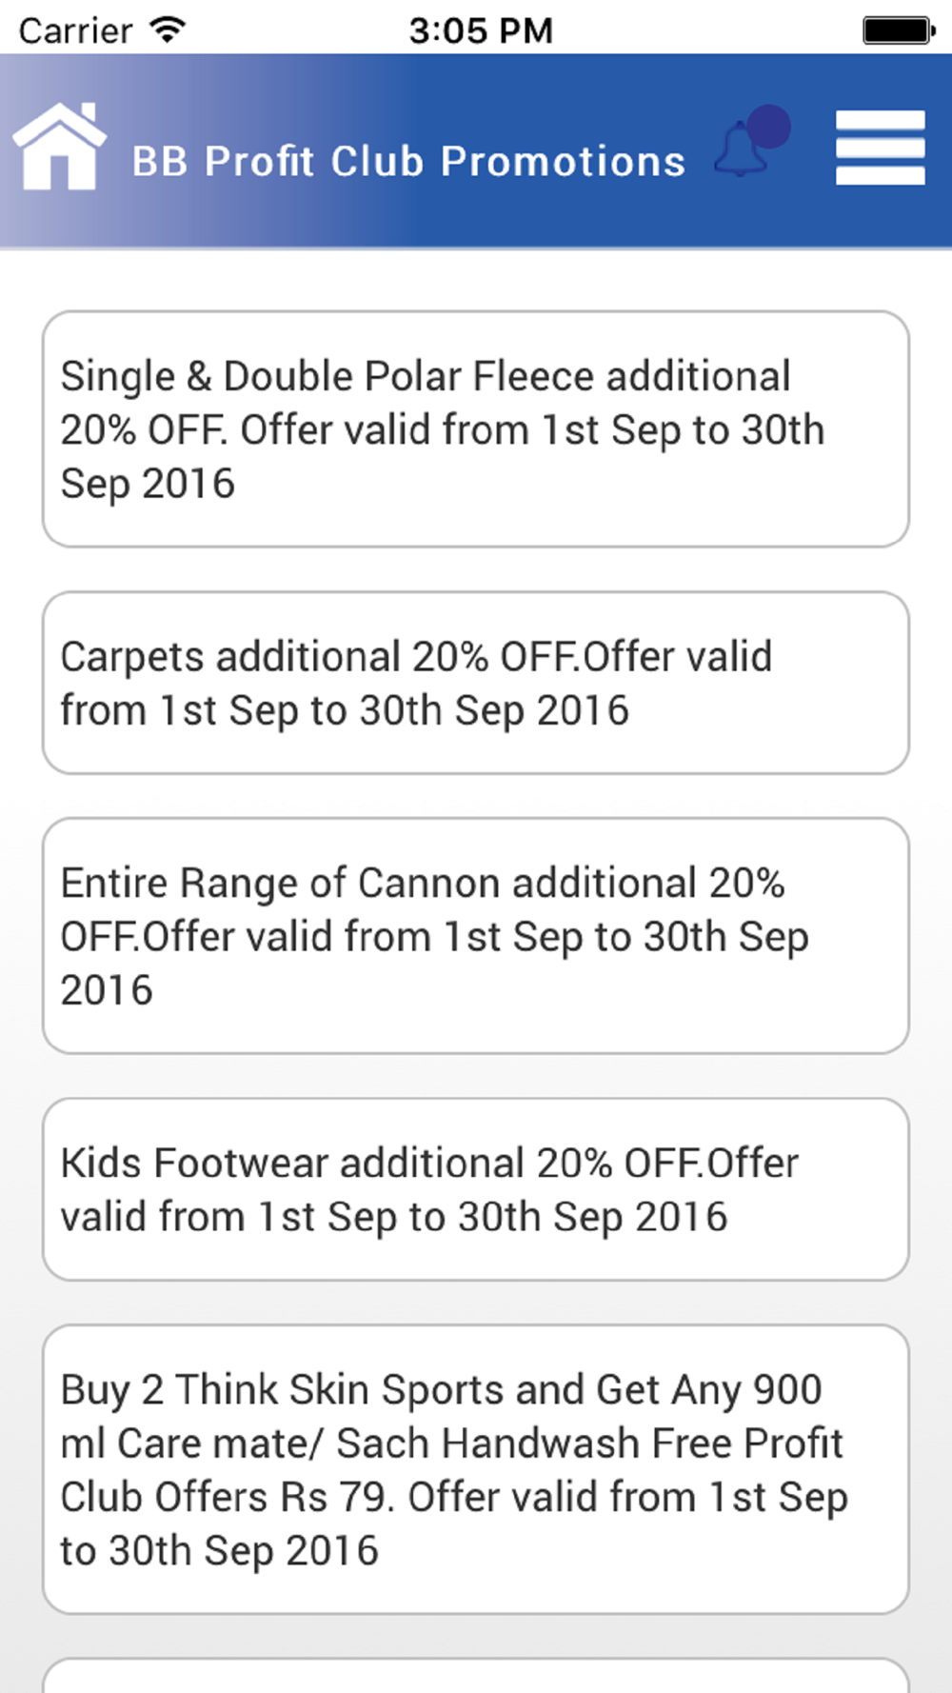Select the Carpets additional 20% OFF promotion
The image size is (952, 1693).
coord(475,683)
